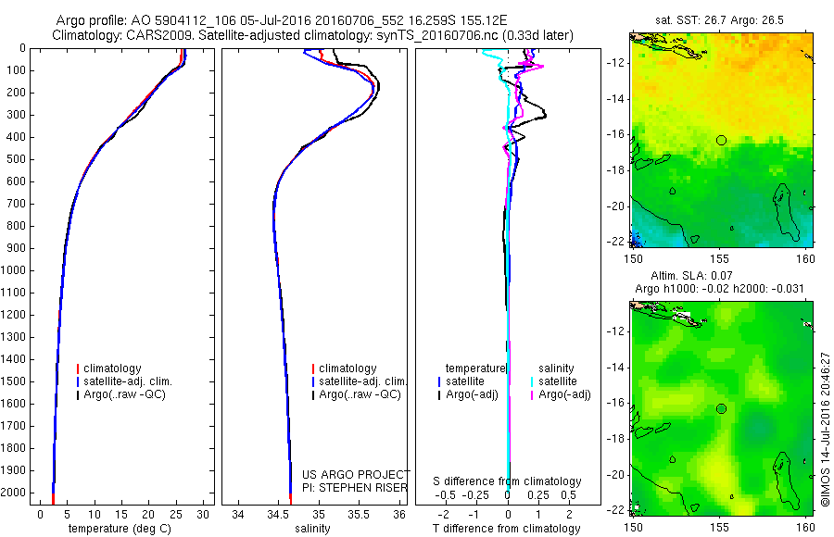Click red climatology marker in temperature legend
834x537 pixels.
point(78,368)
